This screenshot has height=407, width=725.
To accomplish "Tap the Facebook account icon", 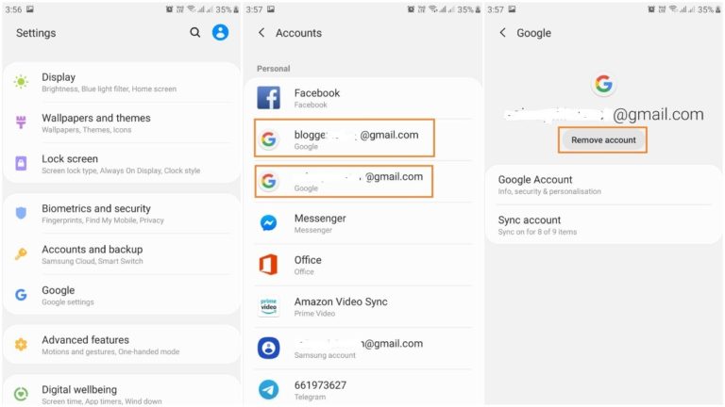I will click(269, 98).
